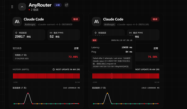This screenshot has width=187, height=109.
Task: Click the 可用性 (7 天) label on sonnet card
Action: pos(21,55)
